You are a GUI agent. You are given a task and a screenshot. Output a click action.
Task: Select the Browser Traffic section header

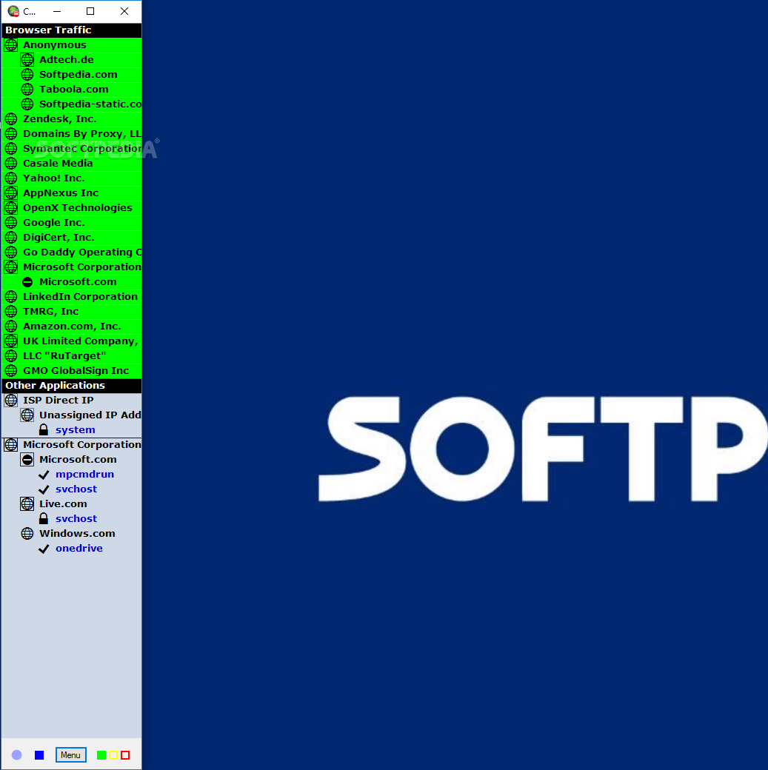pos(72,30)
